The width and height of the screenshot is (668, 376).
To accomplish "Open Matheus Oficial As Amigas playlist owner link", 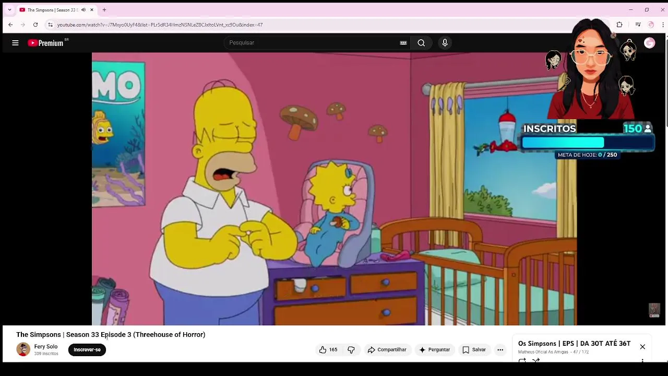I will pyautogui.click(x=543, y=352).
